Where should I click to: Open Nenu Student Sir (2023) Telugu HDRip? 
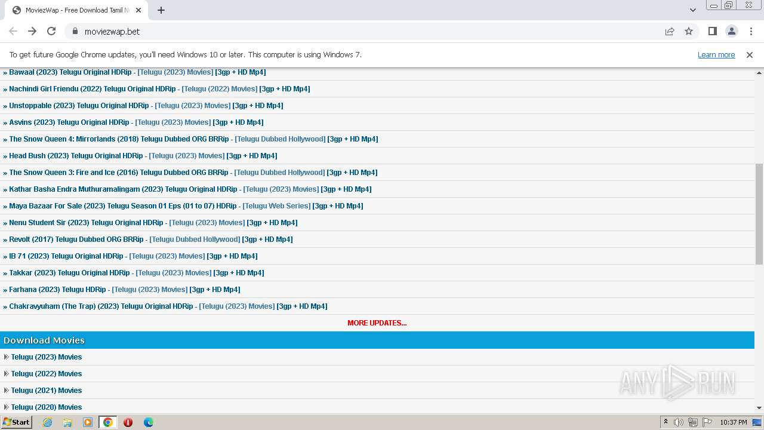86,222
